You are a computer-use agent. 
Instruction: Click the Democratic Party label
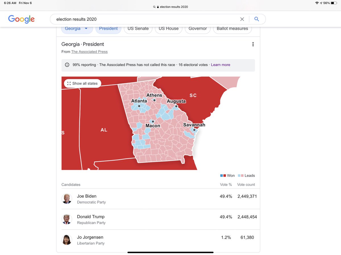coord(91,202)
